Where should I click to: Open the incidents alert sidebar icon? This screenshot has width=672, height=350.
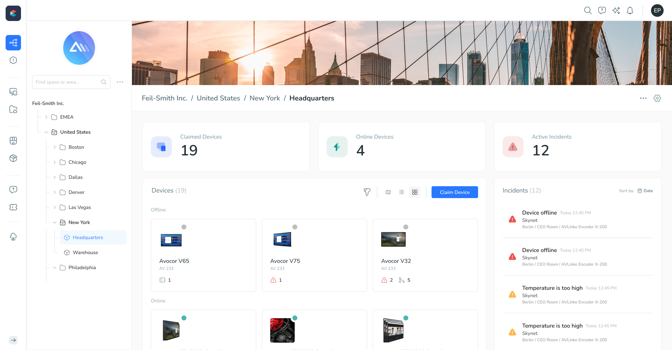point(13,60)
